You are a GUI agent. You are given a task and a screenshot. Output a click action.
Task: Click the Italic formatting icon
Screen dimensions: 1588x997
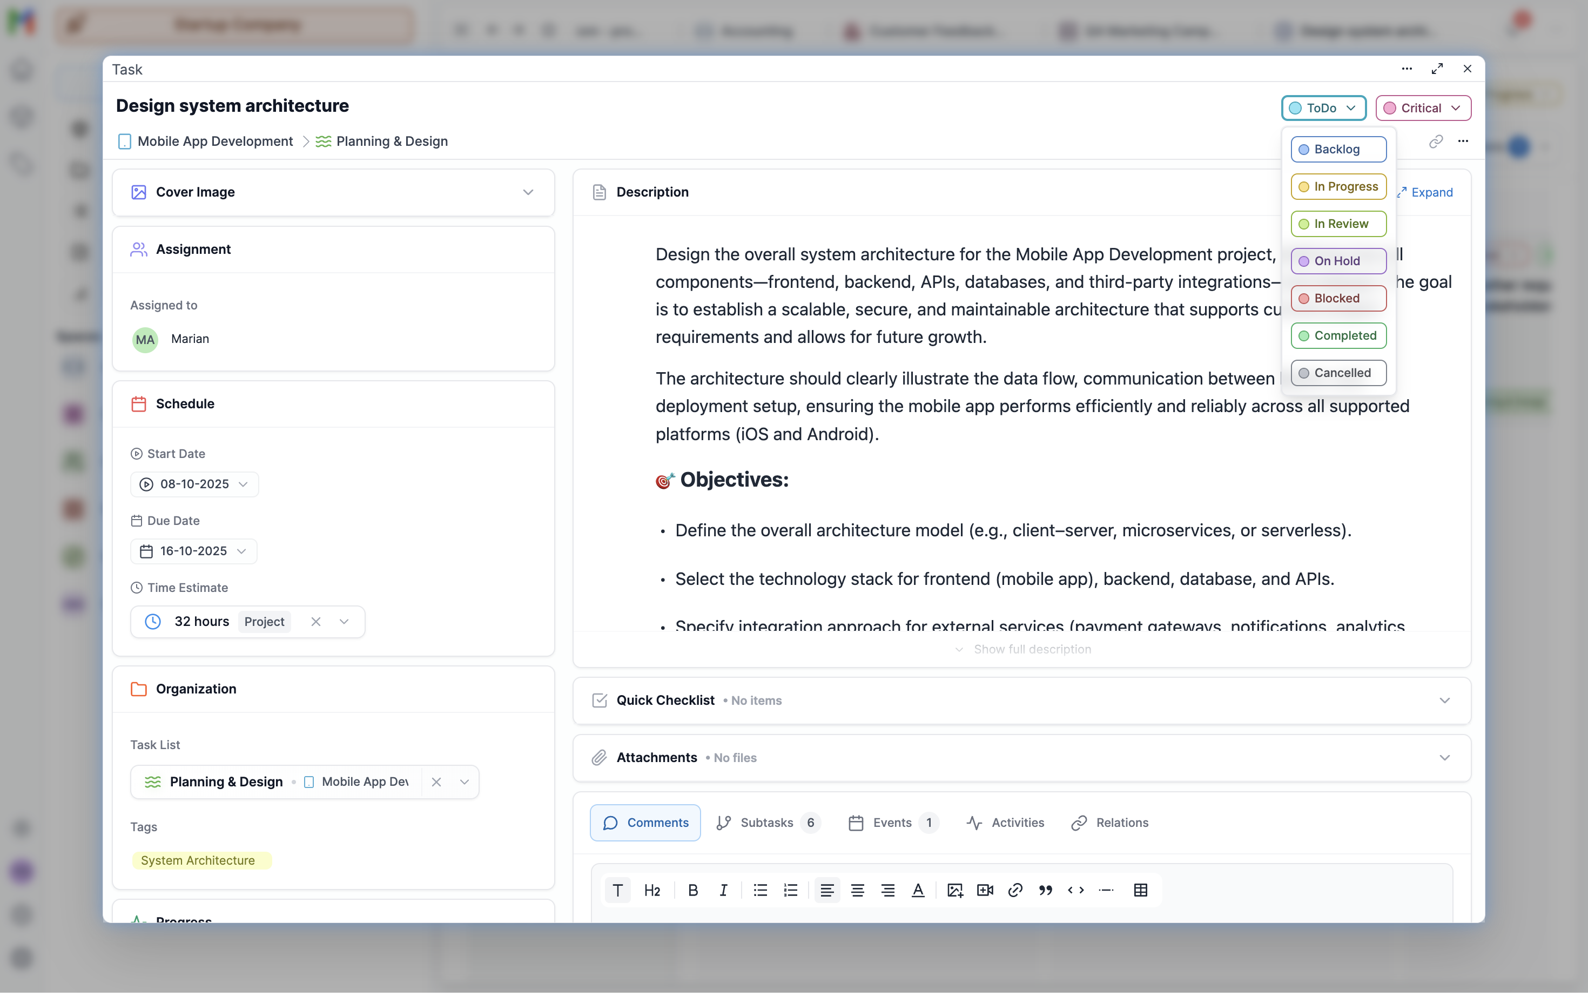723,890
